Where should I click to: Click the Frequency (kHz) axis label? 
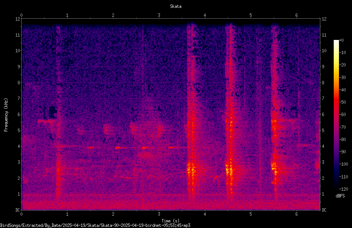[6, 115]
